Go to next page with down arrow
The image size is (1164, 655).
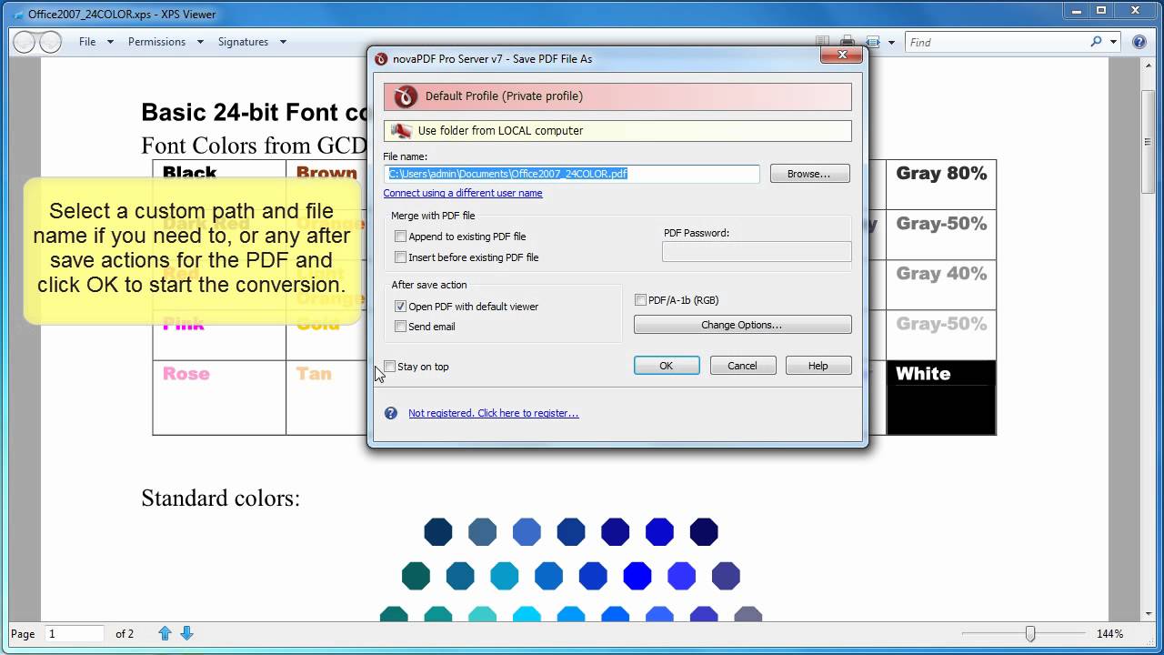point(186,633)
